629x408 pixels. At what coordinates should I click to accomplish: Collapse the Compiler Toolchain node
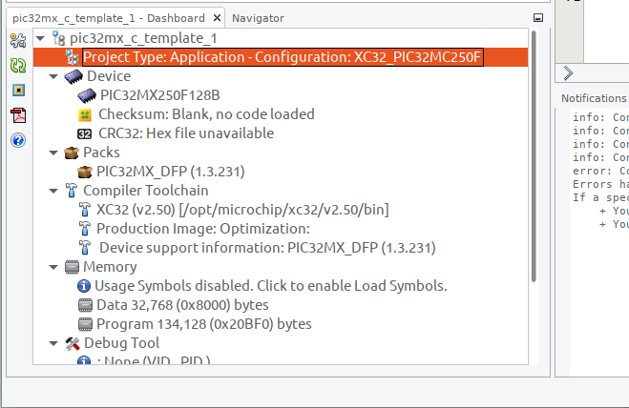[x=53, y=191]
